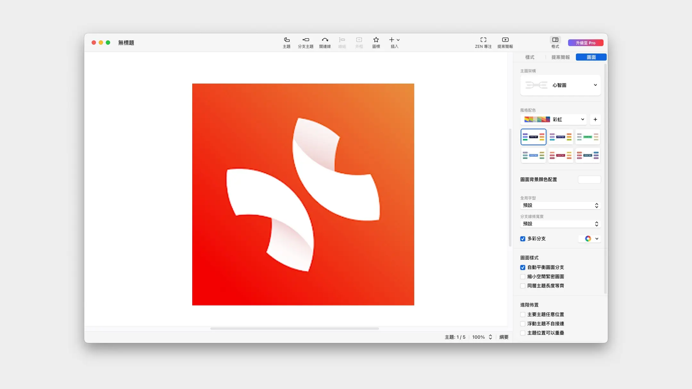Enable 浮動主題不自接連 checkbox

(523, 324)
